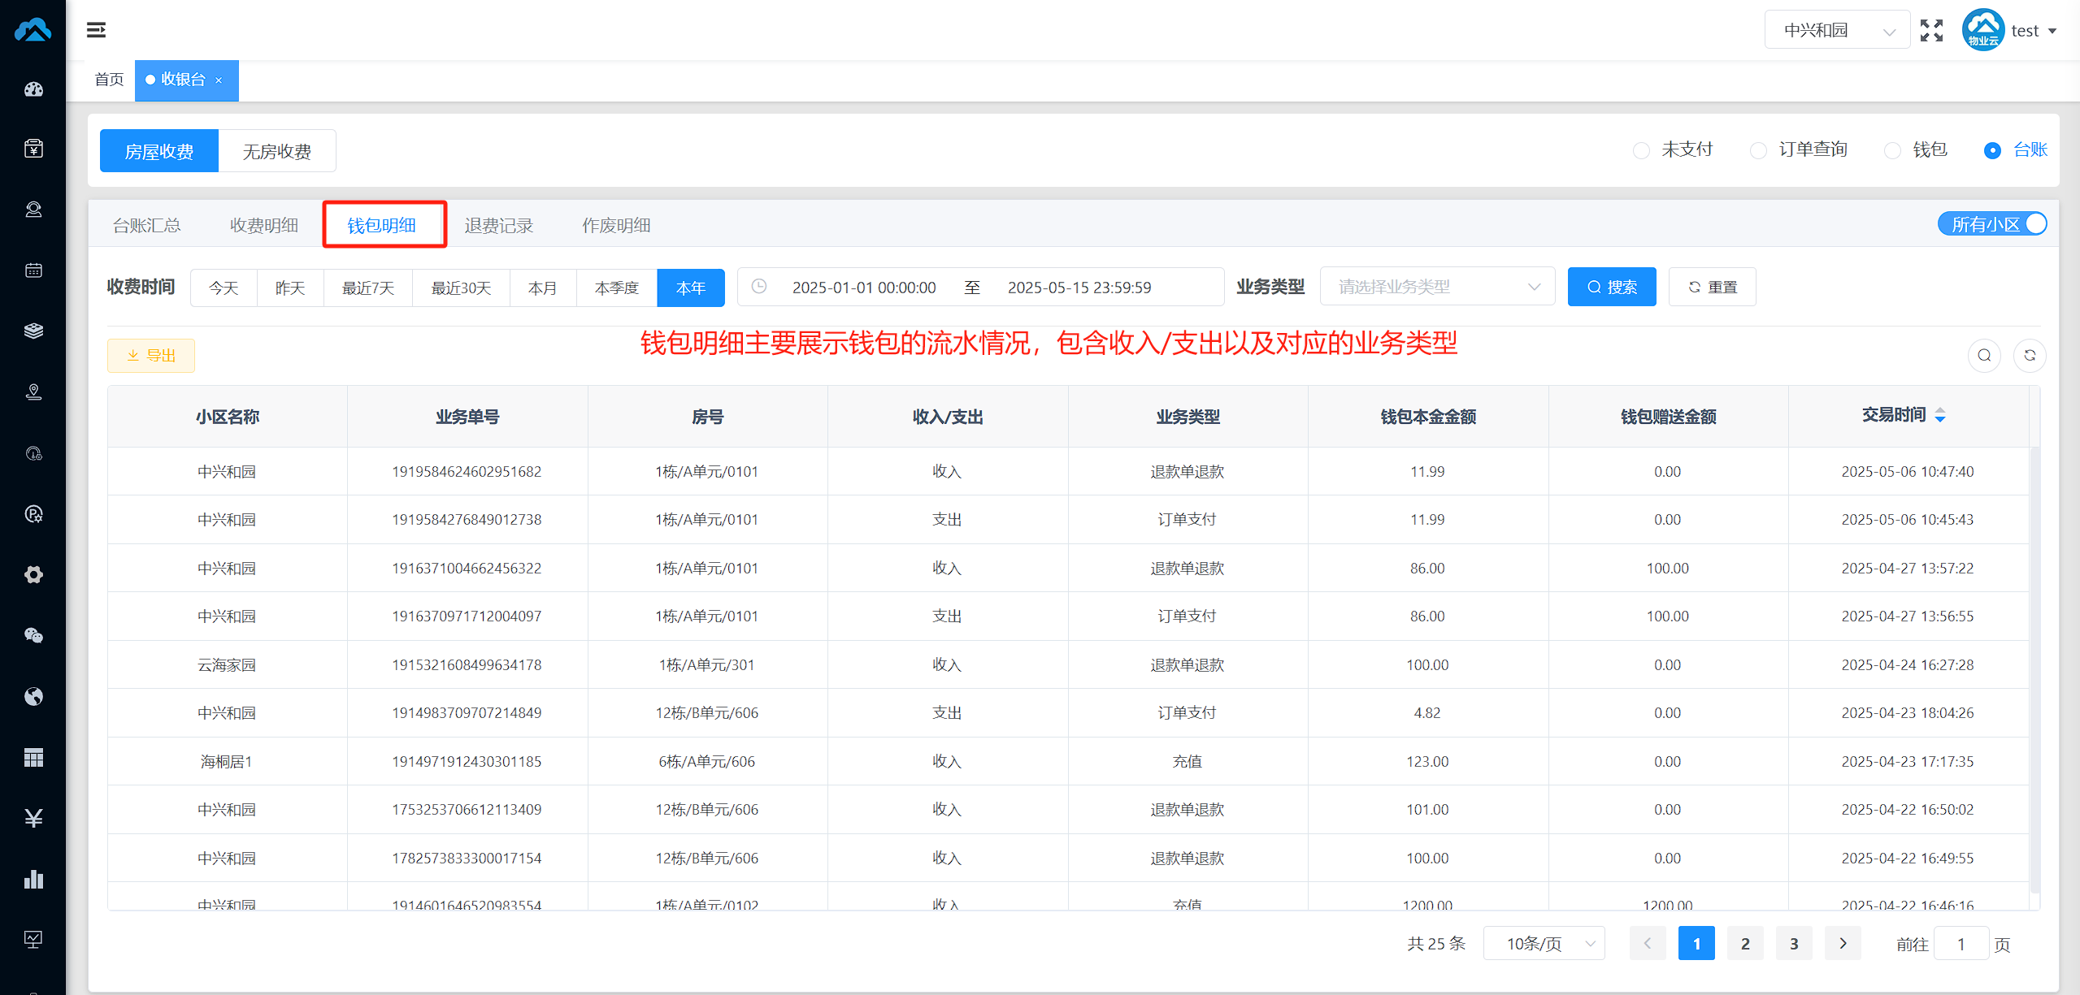Screen dimensions: 2080x995
Task: Click the cloud house logo at top left
Action: [33, 30]
